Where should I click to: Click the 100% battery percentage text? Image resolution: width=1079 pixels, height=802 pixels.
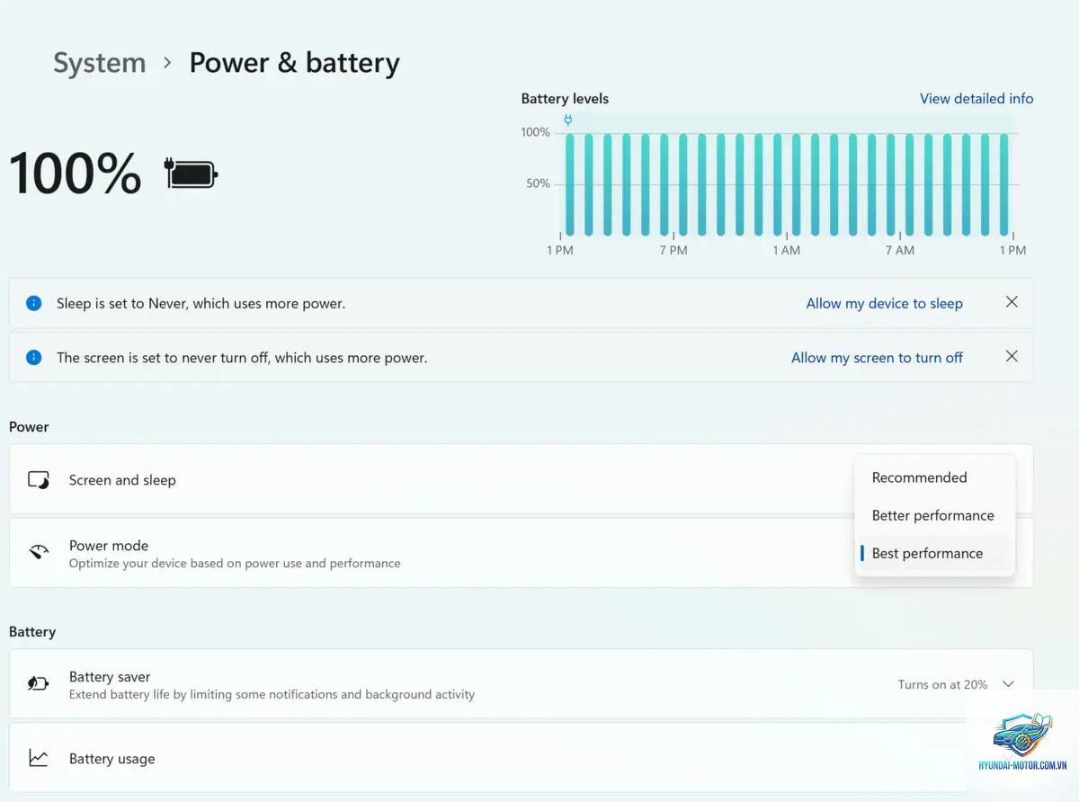tap(76, 174)
